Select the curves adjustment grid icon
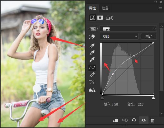This screenshot has height=128, width=164. [93, 18]
